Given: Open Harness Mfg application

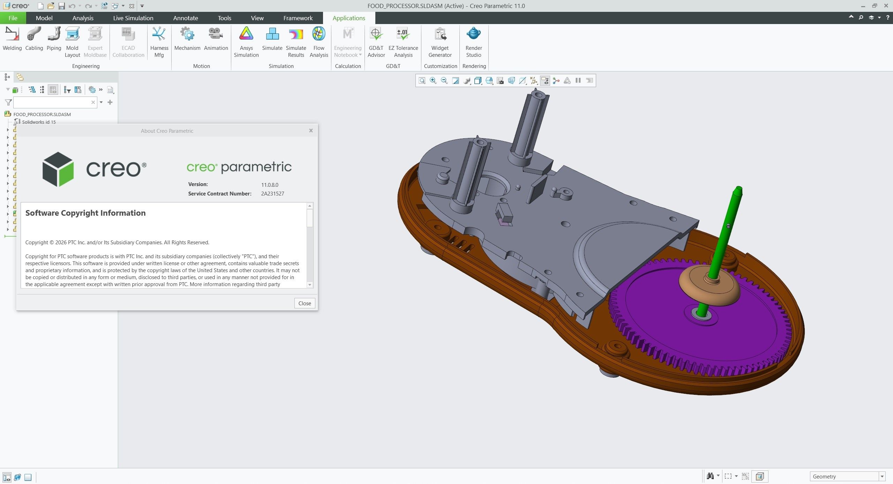Looking at the screenshot, I should (x=159, y=43).
